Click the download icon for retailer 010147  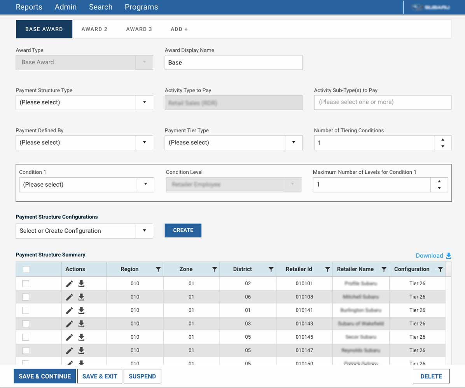81,351
